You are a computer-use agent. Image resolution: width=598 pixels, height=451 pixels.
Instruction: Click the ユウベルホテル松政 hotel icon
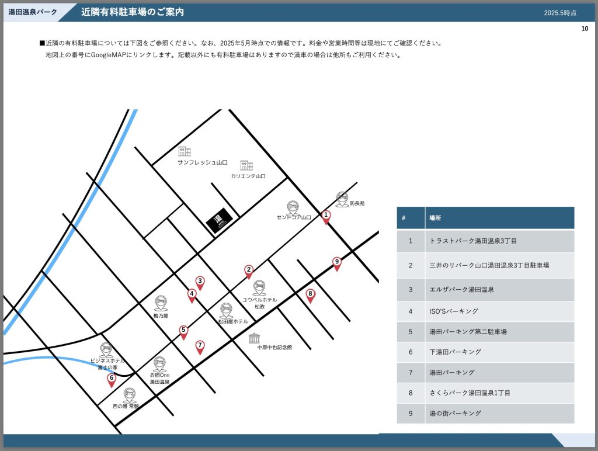coord(259,287)
